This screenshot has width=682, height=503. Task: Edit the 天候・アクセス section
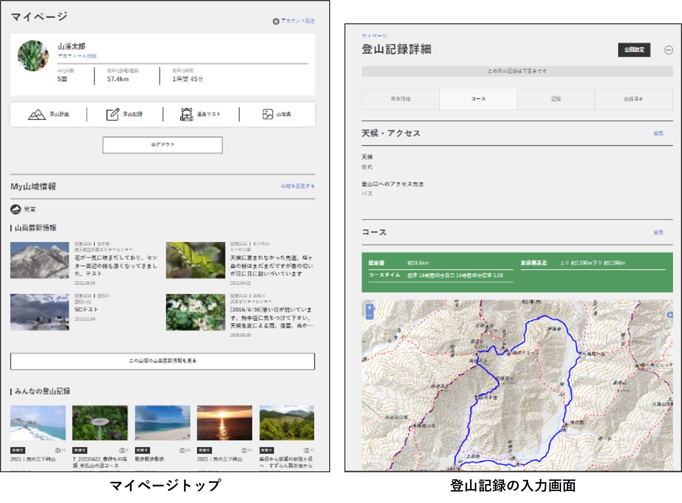click(658, 133)
